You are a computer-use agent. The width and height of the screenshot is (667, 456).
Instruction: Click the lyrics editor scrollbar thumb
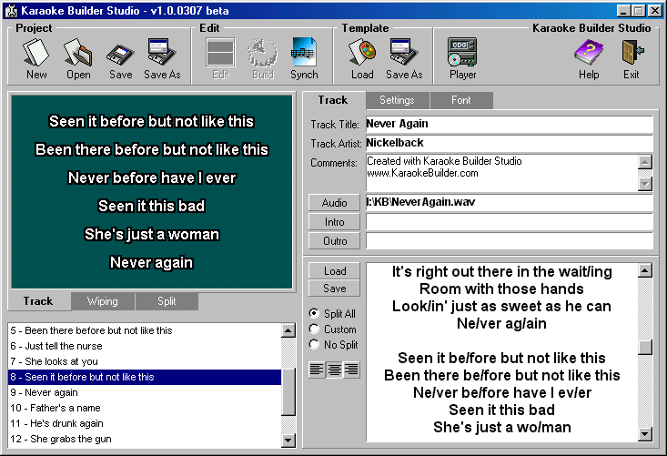645,347
